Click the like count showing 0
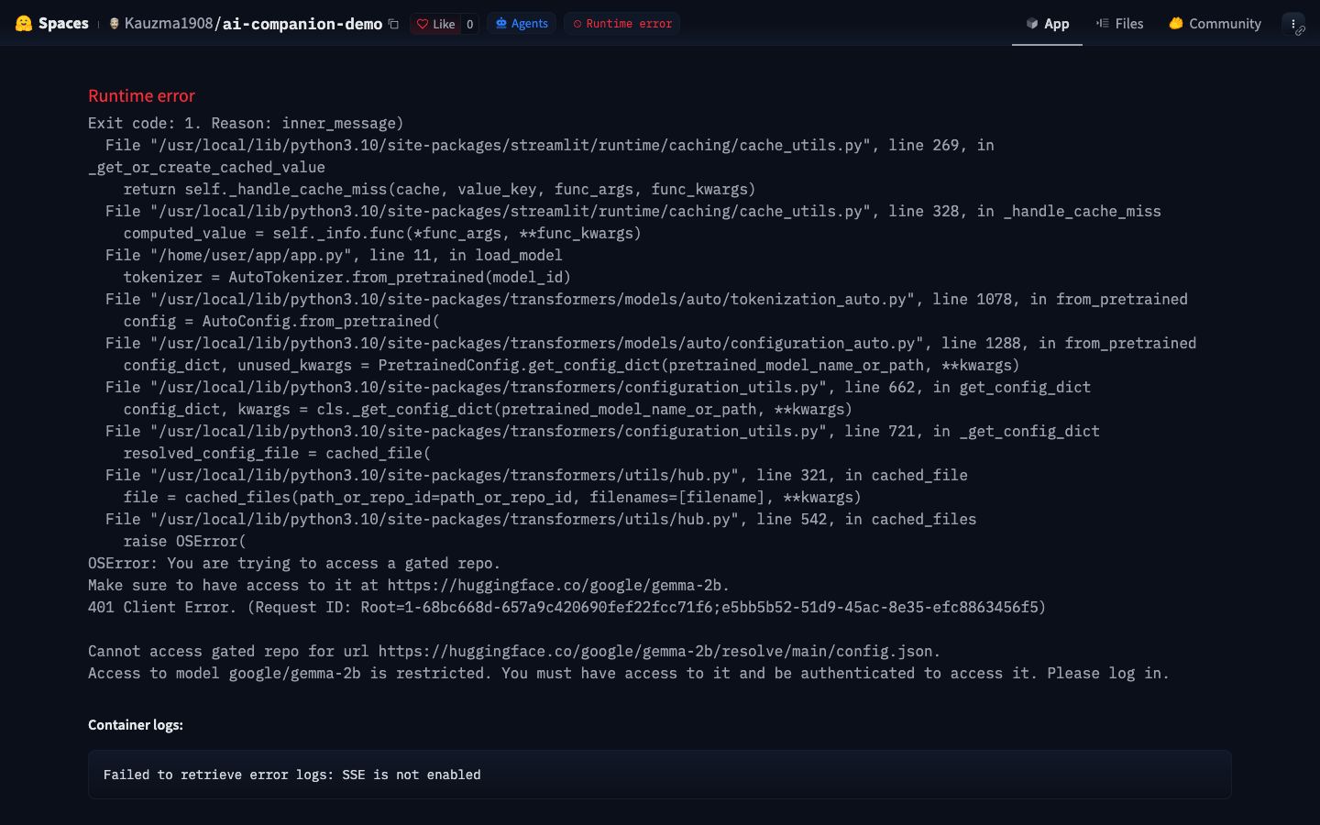1320x825 pixels. tap(469, 24)
